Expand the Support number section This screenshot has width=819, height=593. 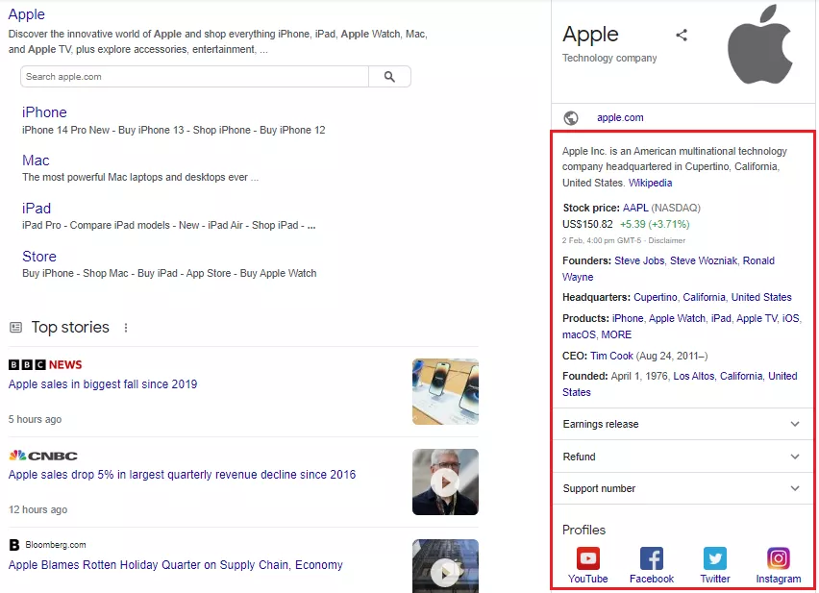pyautogui.click(x=682, y=488)
